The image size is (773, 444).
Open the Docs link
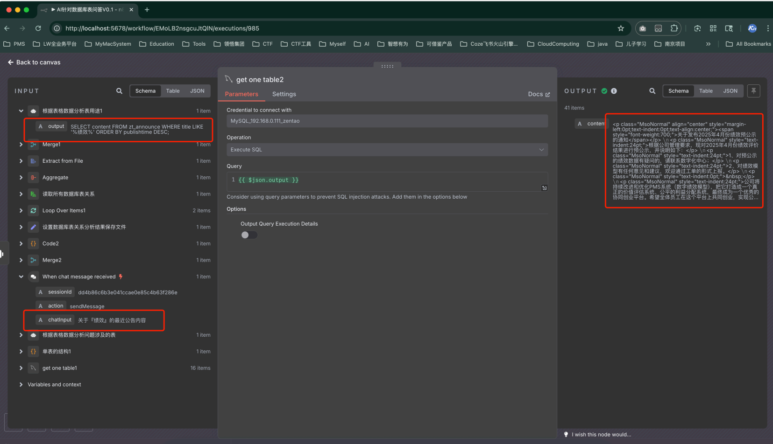pyautogui.click(x=539, y=94)
